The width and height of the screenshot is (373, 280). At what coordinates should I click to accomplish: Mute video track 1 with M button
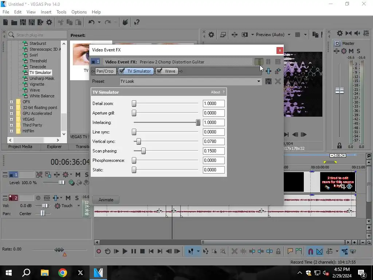tap(78, 175)
